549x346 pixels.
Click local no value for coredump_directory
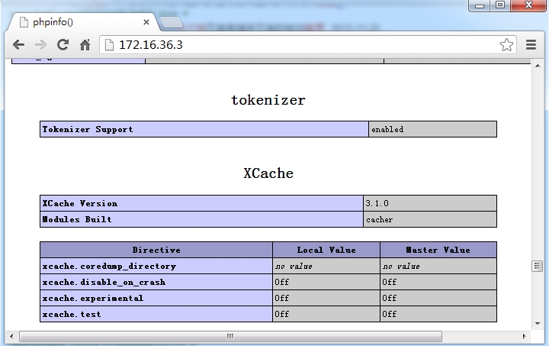(326, 266)
